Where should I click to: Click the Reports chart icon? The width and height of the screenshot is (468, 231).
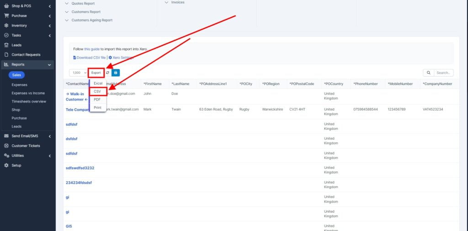click(x=6, y=64)
